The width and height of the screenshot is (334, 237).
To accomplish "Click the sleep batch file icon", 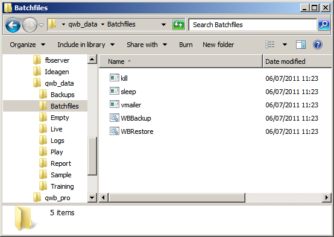I will pyautogui.click(x=115, y=91).
